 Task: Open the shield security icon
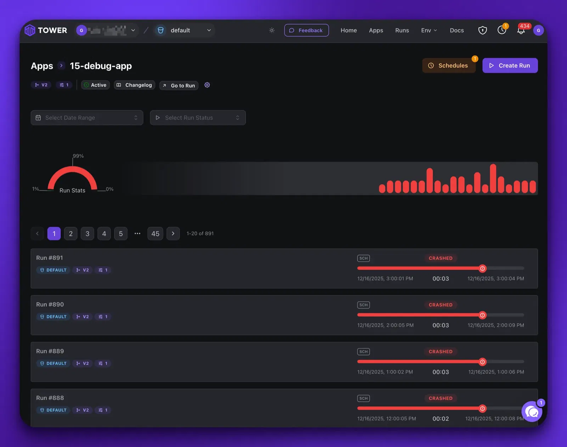coord(482,30)
